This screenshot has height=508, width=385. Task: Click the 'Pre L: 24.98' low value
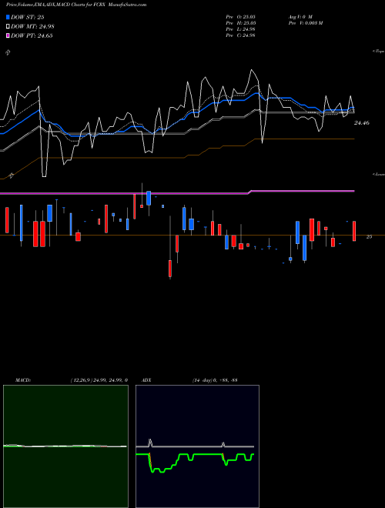point(240,29)
